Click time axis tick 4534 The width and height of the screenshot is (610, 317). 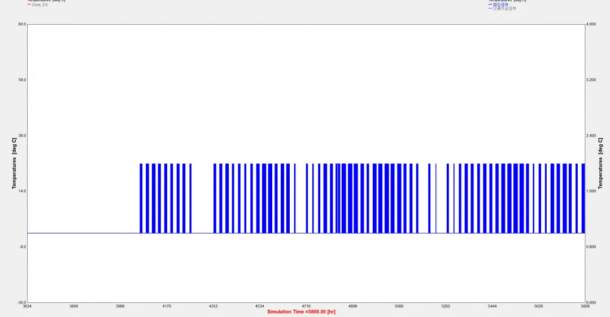pyautogui.click(x=259, y=306)
